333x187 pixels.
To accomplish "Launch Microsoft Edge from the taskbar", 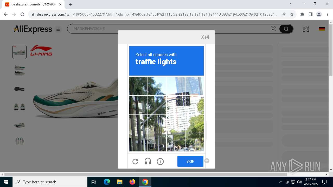I will 107,182.
